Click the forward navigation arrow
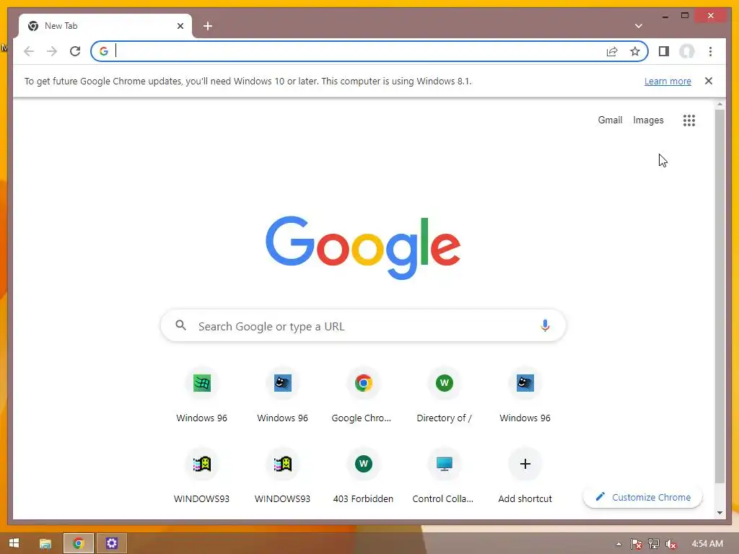The height and width of the screenshot is (554, 739). (52, 51)
